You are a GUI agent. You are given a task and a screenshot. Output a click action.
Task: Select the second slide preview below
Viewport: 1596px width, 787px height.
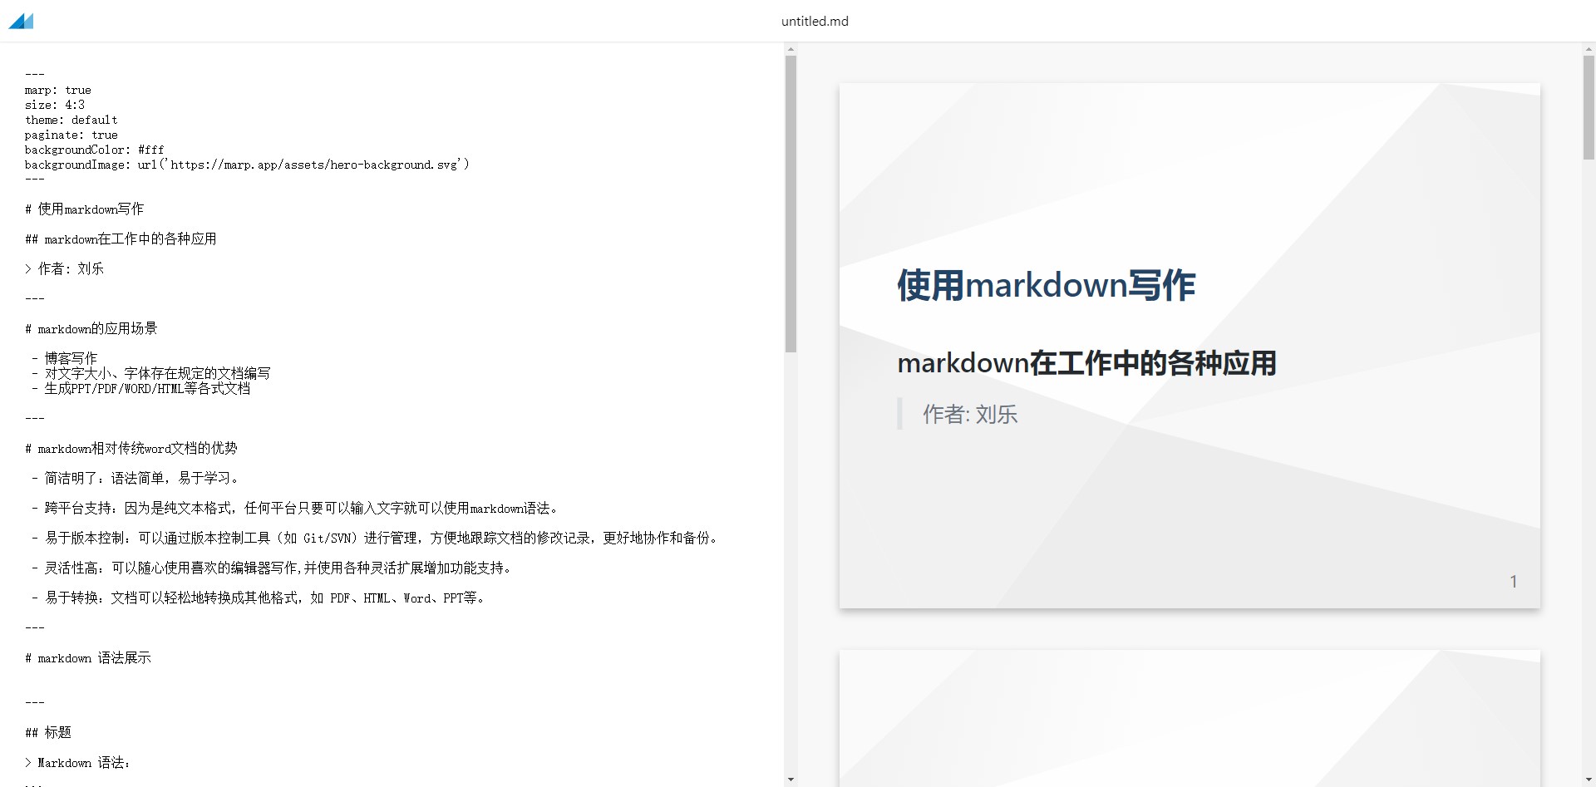[x=1189, y=719]
